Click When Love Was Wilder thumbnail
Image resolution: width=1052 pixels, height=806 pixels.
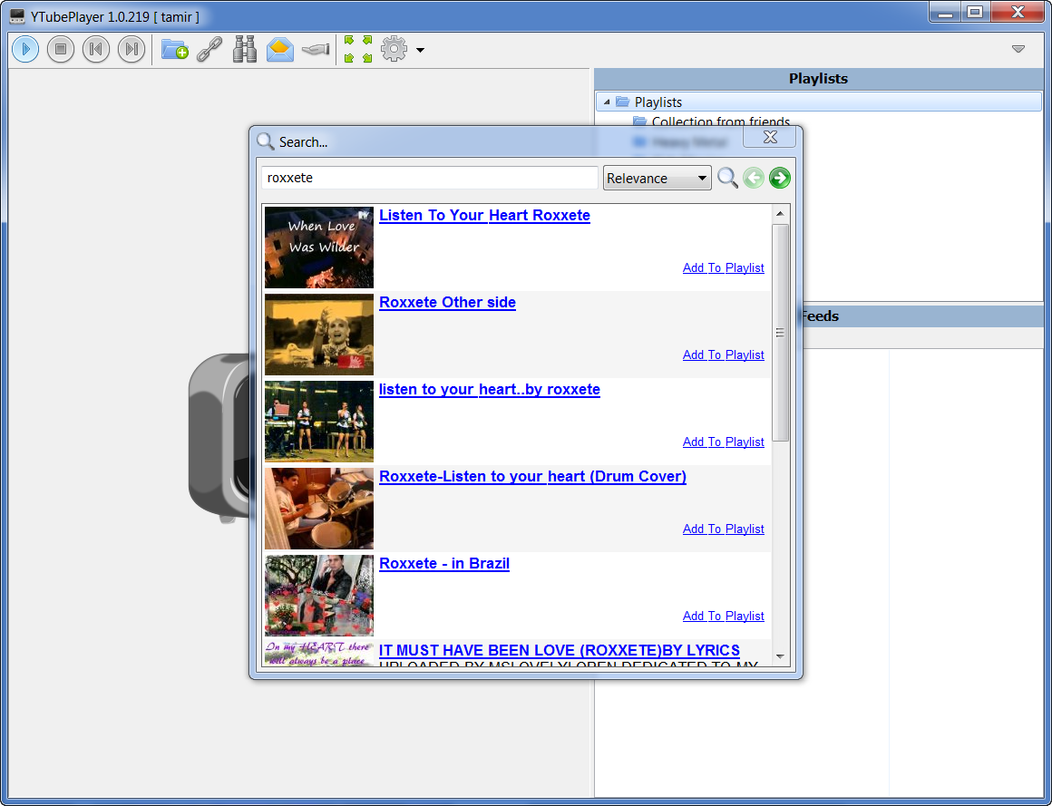tap(319, 248)
